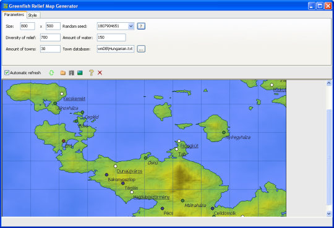Screen dimensions: 334x228
Task: Click the vertical scrollbar thumb
Action: tap(328, 157)
